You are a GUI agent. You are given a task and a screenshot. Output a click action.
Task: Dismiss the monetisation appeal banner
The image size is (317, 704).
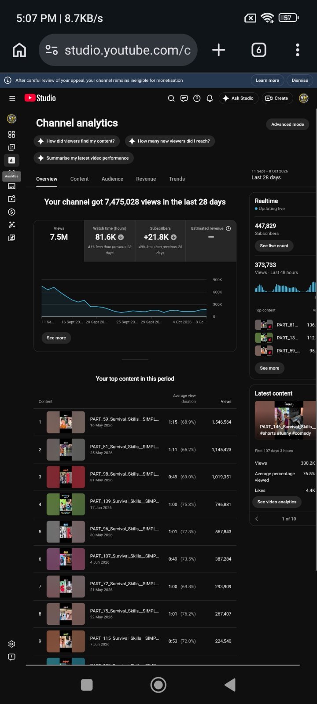300,81
